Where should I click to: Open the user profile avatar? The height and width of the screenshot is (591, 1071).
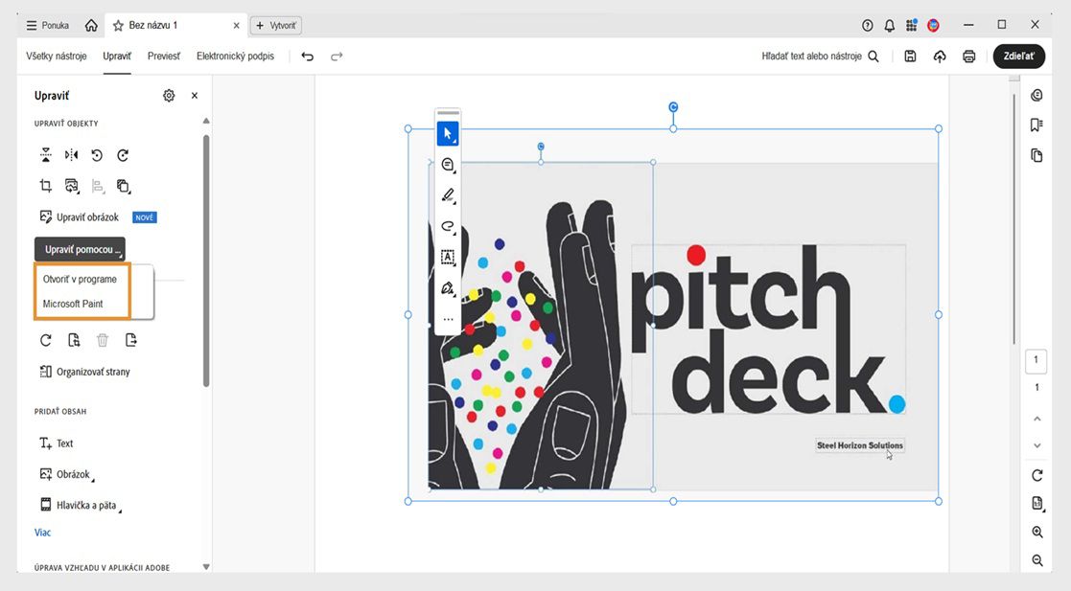tap(933, 25)
